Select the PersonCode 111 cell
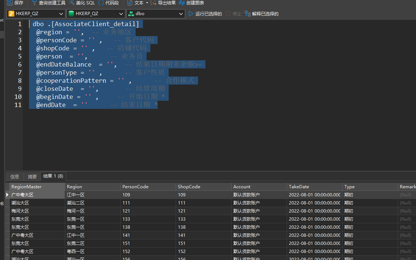The width and height of the screenshot is (416, 260). click(x=148, y=203)
